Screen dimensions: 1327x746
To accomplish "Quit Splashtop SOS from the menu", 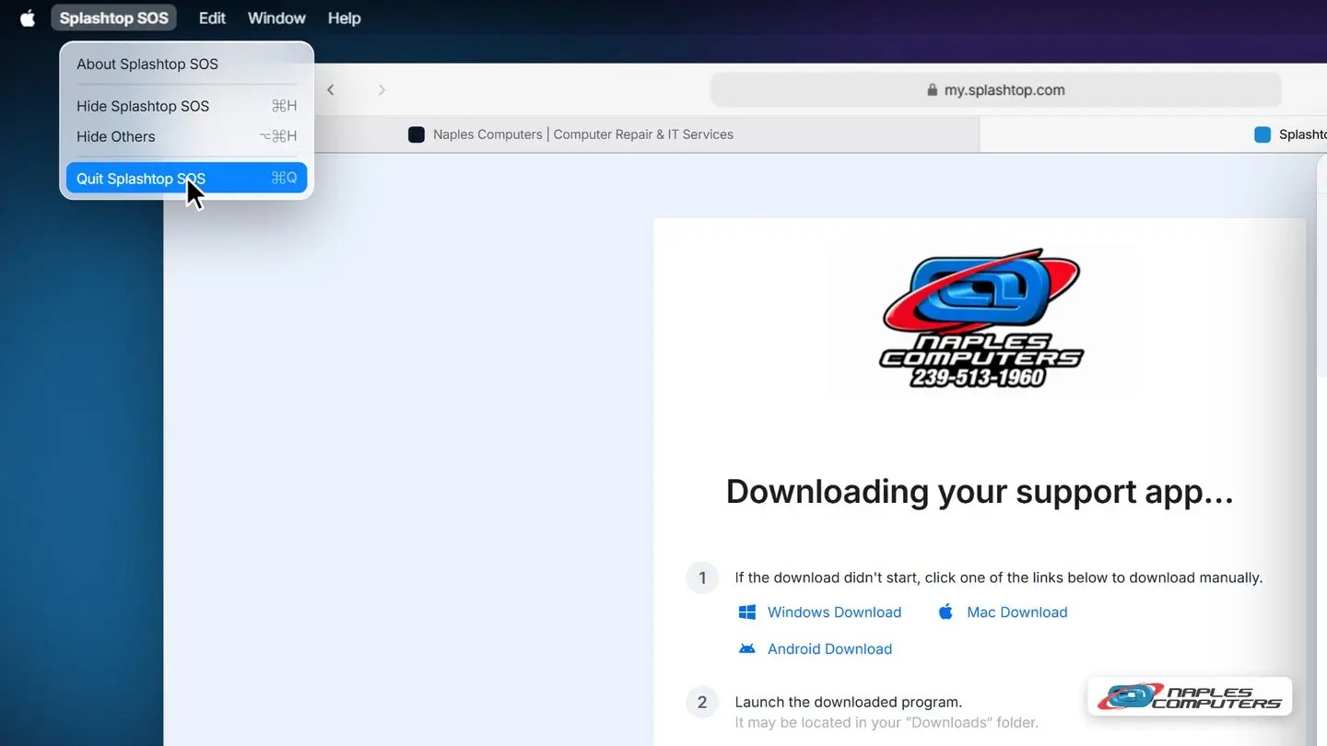I will 186,179.
